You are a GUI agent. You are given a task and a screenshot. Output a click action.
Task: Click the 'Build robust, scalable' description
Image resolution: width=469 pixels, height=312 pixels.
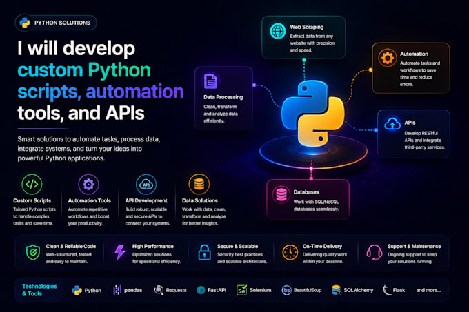(148, 216)
